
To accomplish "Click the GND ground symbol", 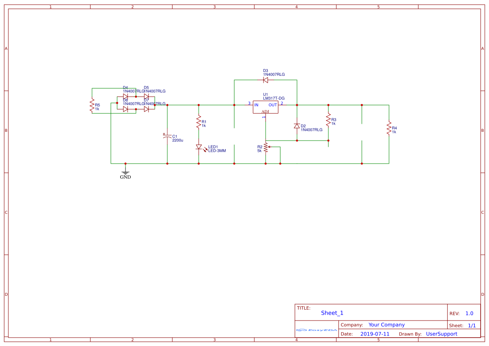I will pos(125,172).
